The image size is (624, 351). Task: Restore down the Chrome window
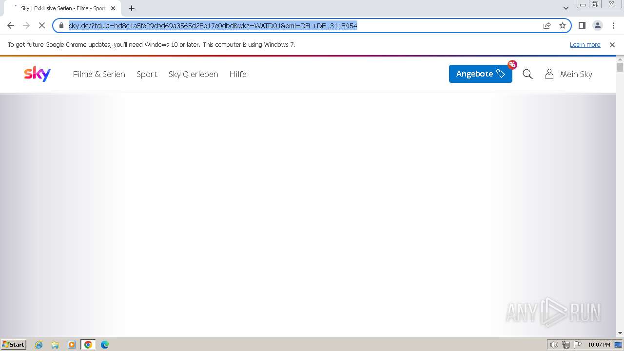point(595,4)
